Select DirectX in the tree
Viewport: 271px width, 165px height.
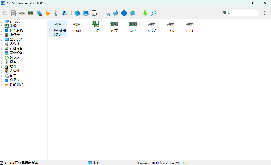point(15,58)
